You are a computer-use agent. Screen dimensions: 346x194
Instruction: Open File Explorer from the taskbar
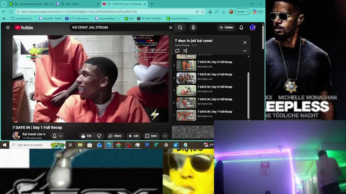[x=80, y=145]
